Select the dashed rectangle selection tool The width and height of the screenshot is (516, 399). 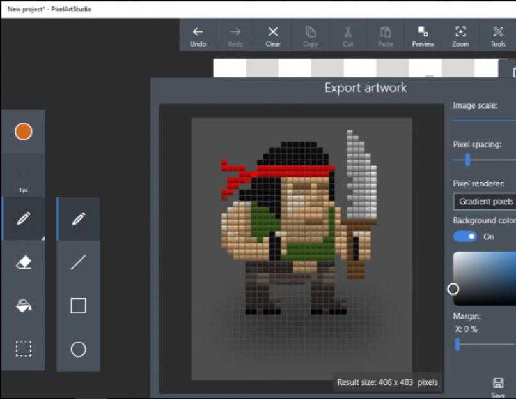click(x=24, y=349)
